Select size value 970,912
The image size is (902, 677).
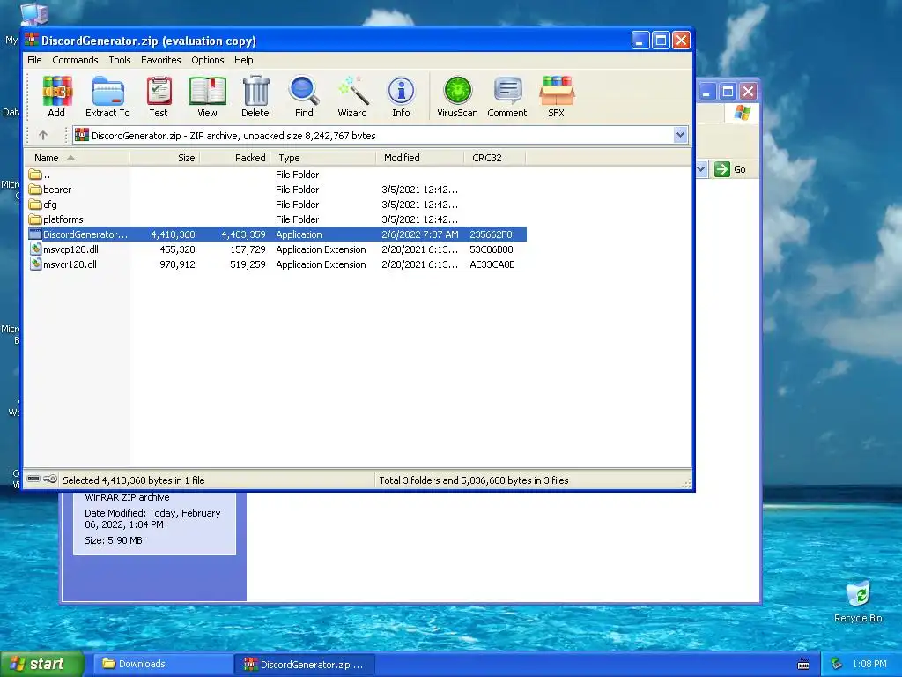point(177,264)
